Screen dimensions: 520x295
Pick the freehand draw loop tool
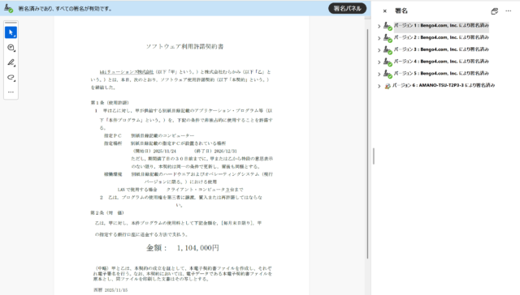tap(11, 77)
